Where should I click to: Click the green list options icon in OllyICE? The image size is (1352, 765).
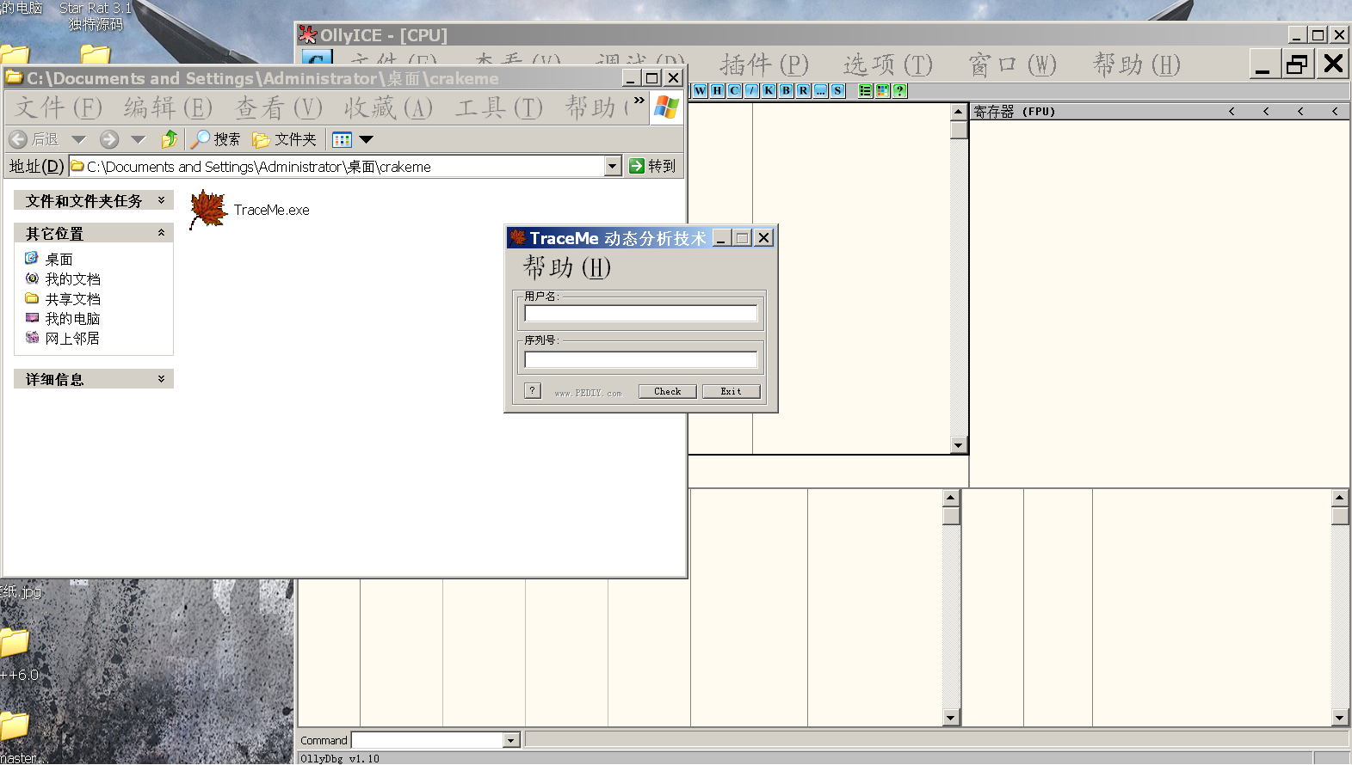point(866,90)
